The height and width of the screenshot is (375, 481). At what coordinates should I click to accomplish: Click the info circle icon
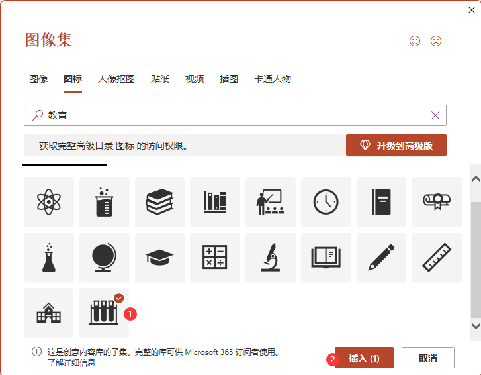pyautogui.click(x=37, y=352)
